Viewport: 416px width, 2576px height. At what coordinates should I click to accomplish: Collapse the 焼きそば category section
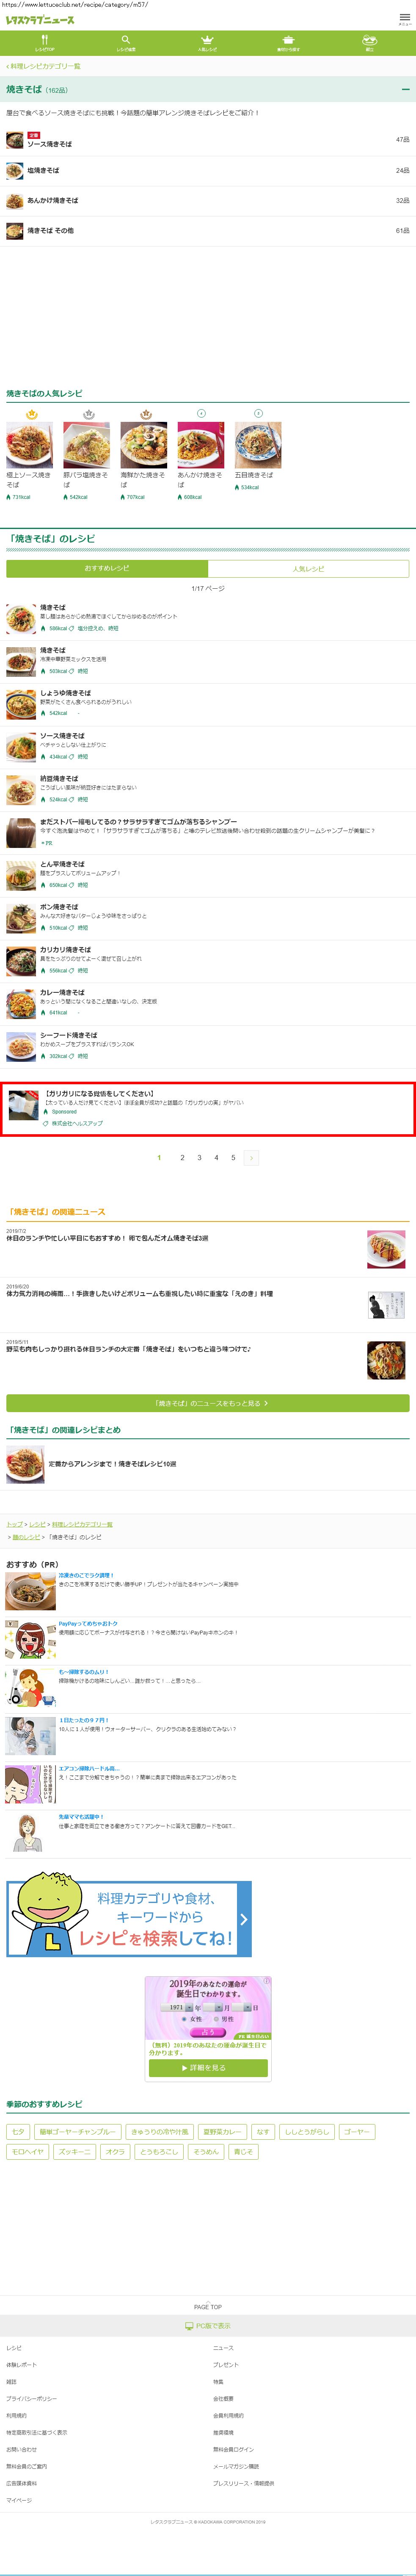tap(405, 89)
